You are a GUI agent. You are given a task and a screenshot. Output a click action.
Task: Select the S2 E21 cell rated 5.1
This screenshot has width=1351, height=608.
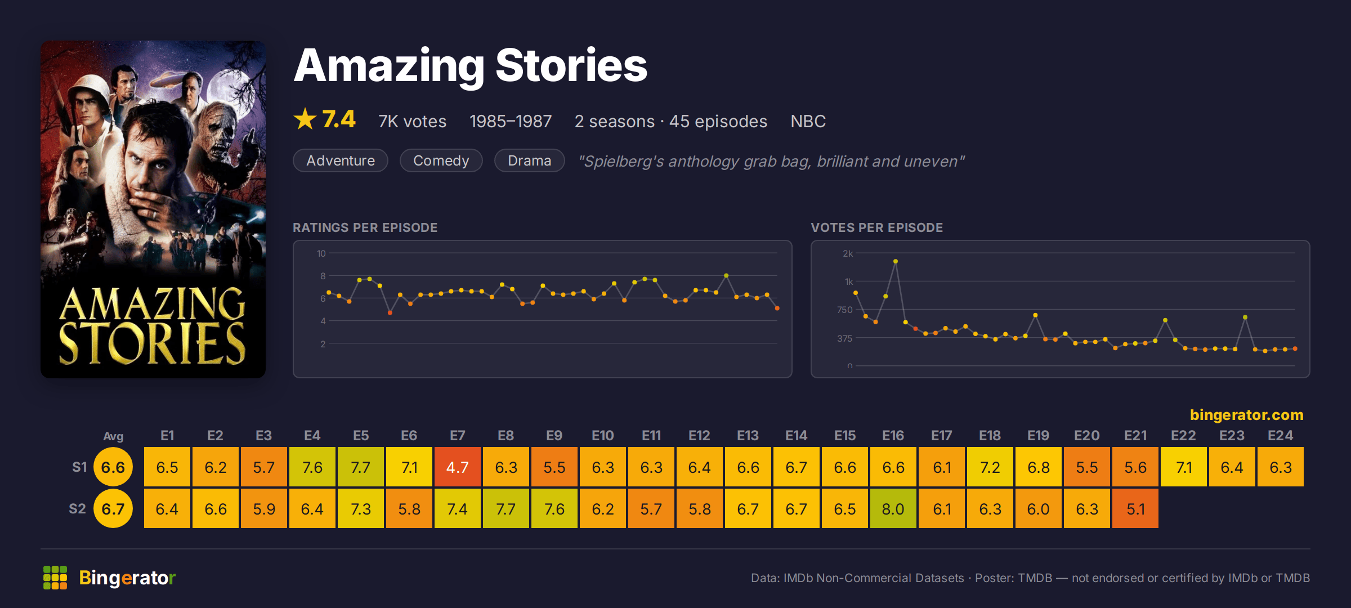[1135, 509]
